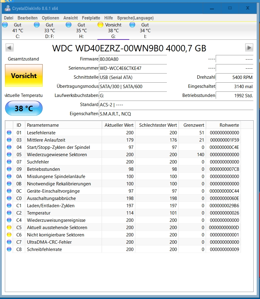Image resolution: width=260 pixels, height=299 pixels.
Task: Click blue status icon of drive I:
Action: (x=132, y=25)
